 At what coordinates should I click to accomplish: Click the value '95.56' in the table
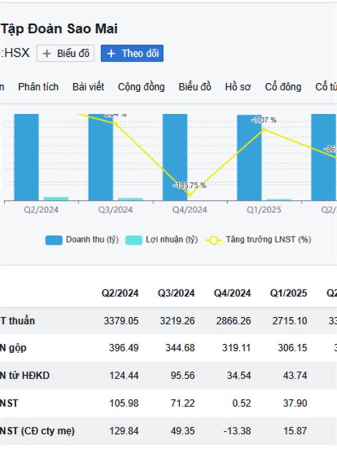tap(183, 376)
